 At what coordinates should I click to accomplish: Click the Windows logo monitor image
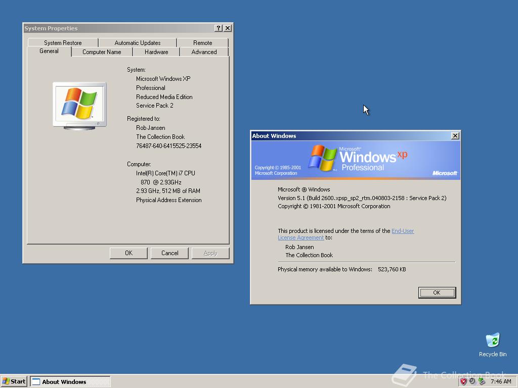(79, 106)
